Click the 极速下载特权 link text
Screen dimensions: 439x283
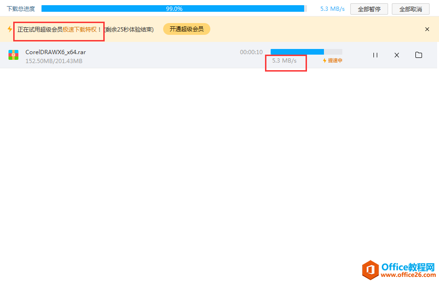click(80, 29)
